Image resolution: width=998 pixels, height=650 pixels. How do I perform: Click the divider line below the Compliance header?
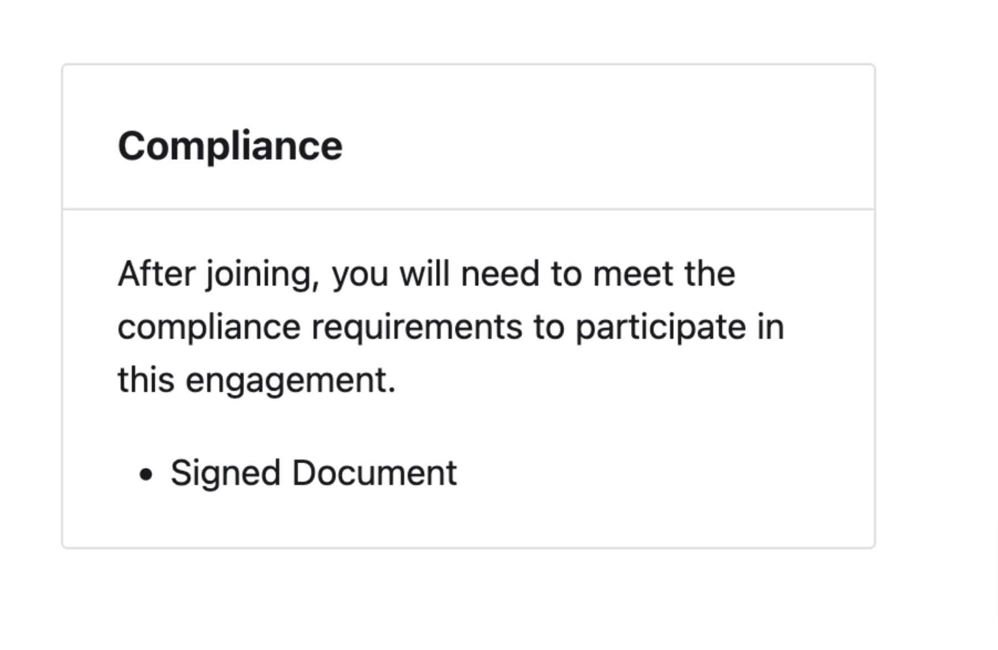[x=469, y=209]
